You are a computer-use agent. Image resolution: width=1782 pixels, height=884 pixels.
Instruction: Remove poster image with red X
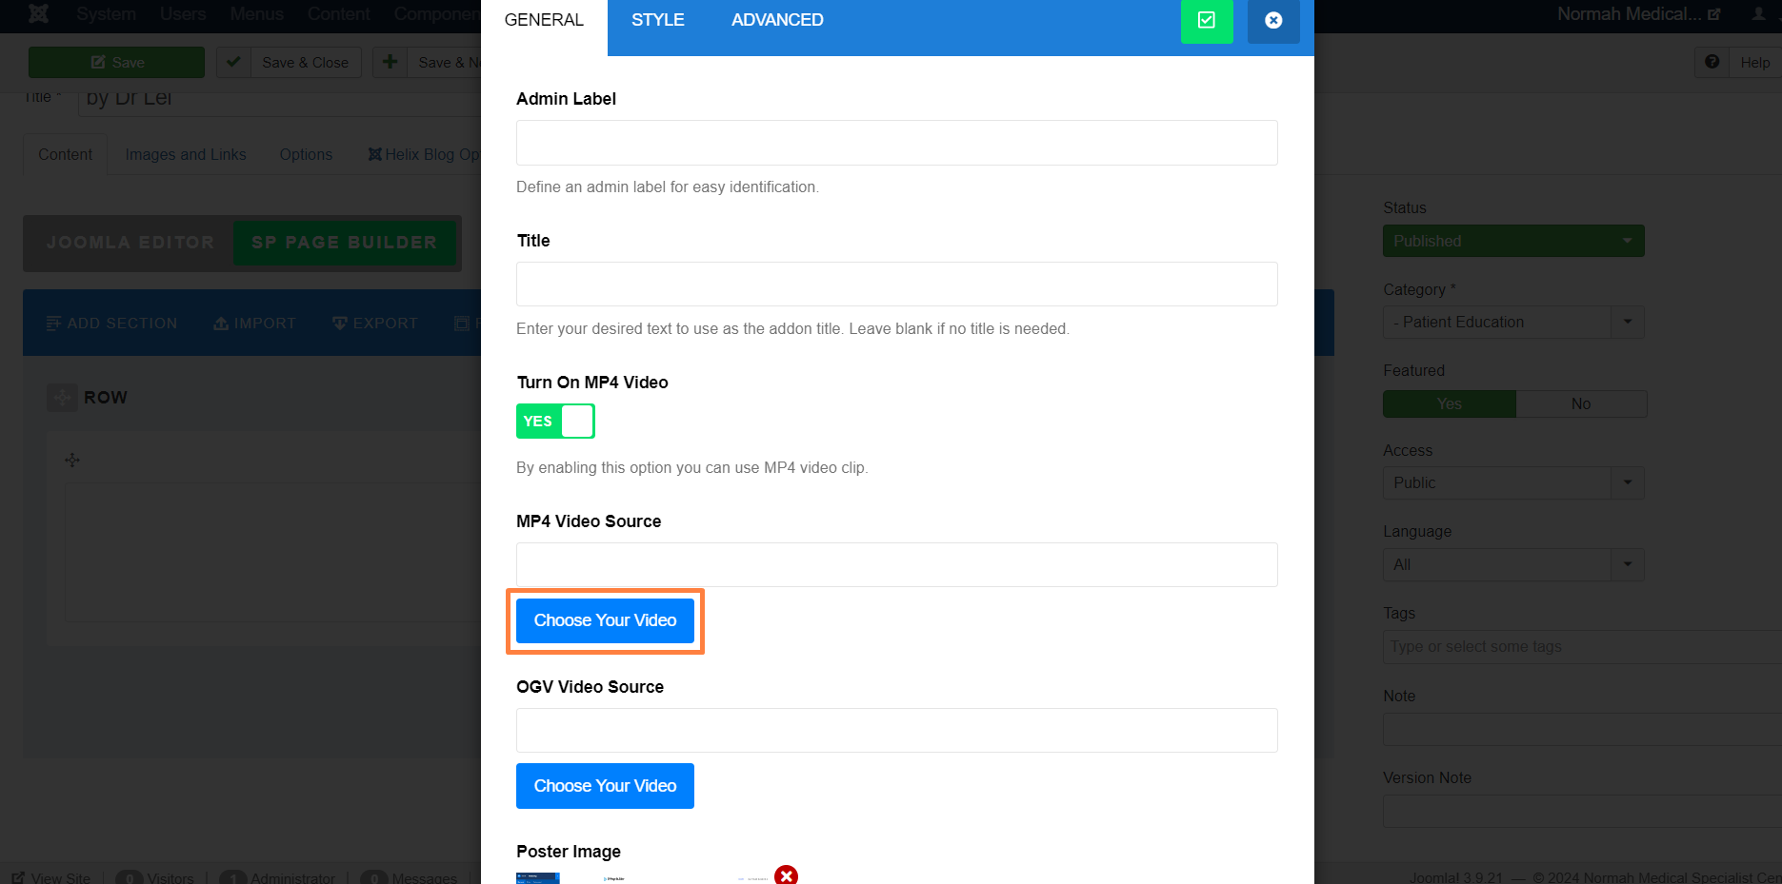(x=786, y=875)
